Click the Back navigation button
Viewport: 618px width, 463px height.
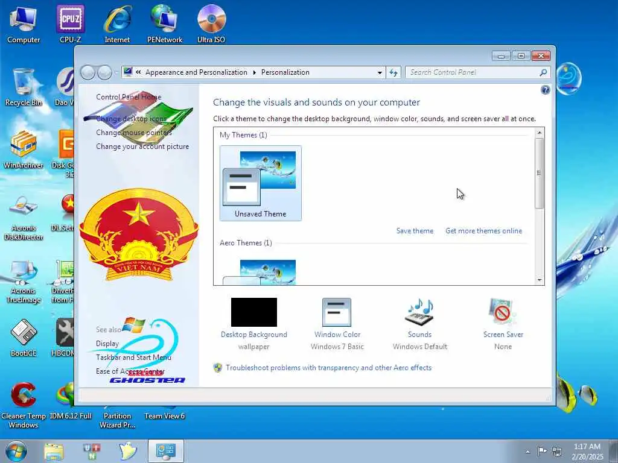tap(88, 72)
